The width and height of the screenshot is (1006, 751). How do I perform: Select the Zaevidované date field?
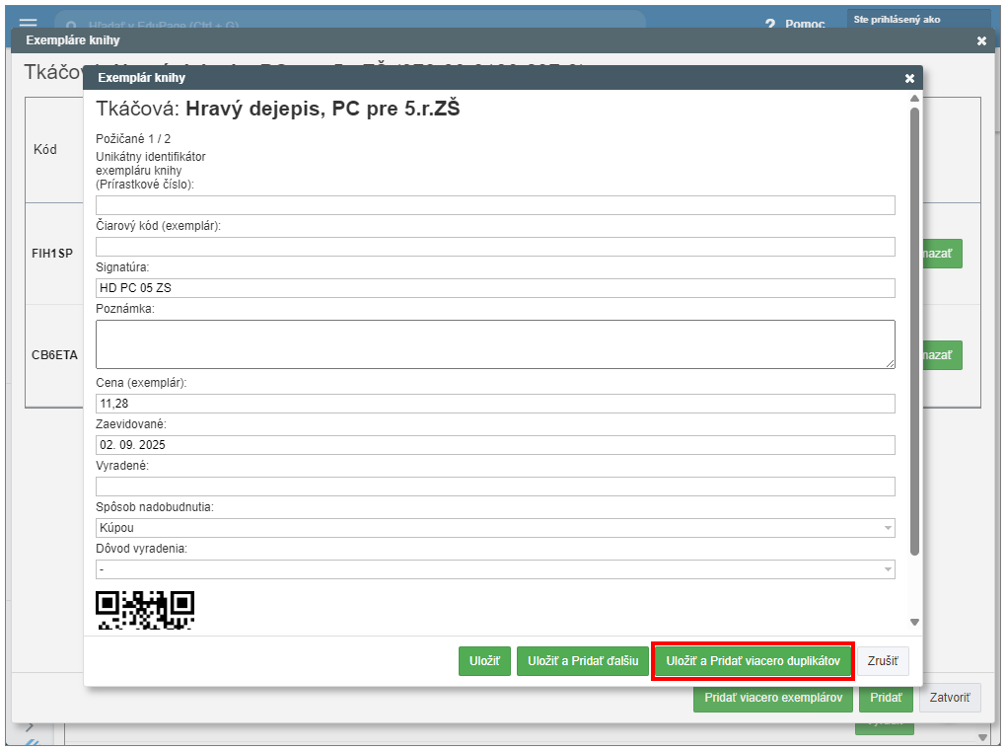[495, 445]
